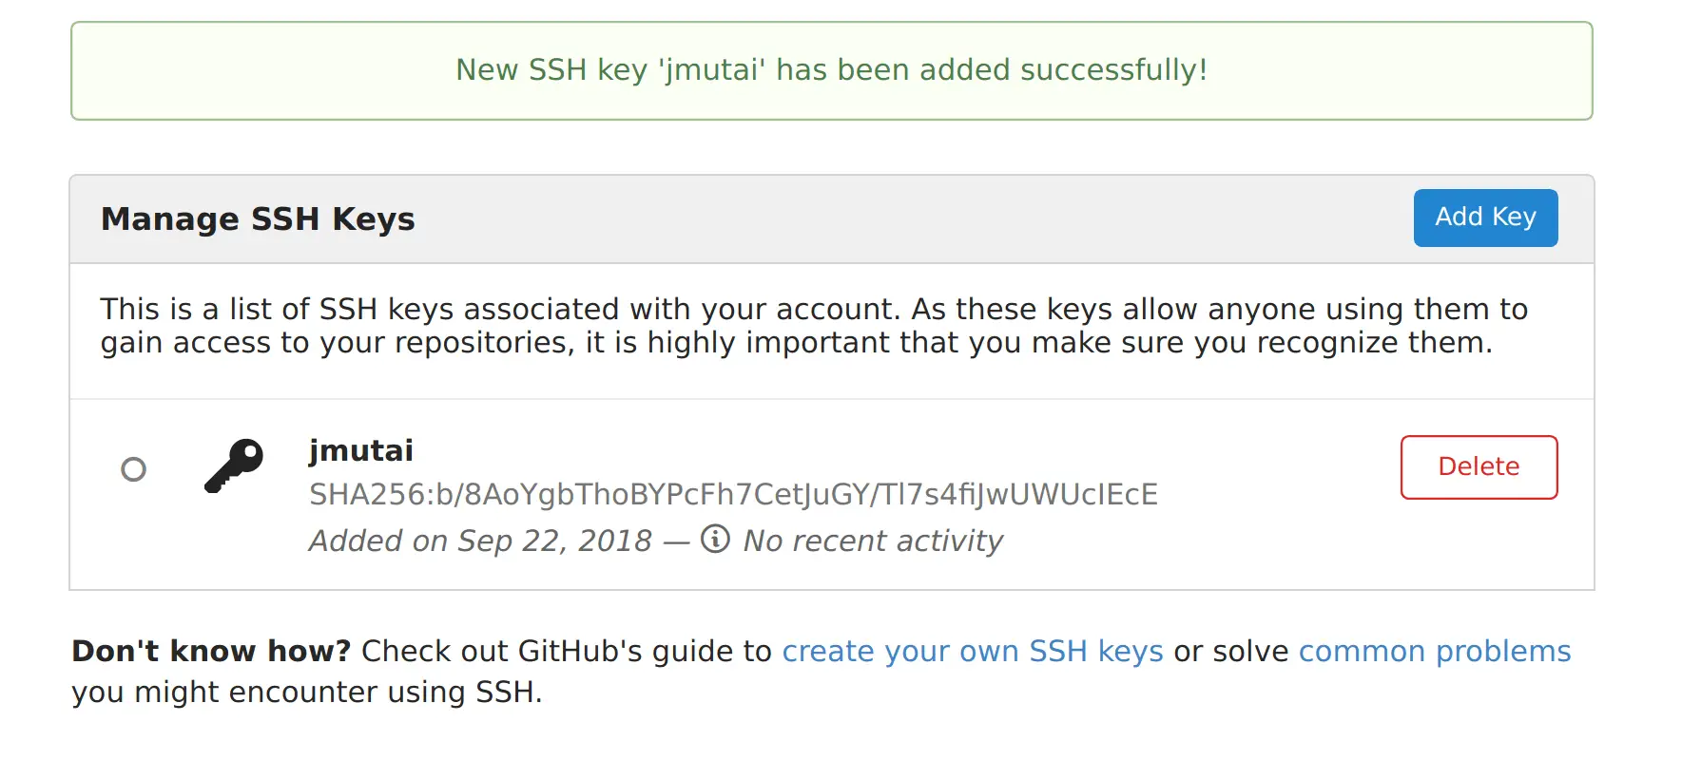Click the 'No recent activity' label

pos(872,540)
